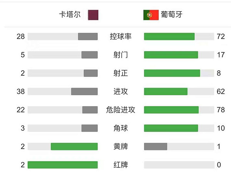Click the 危险进攻 stat label
This screenshot has width=231, height=174.
[121, 110]
